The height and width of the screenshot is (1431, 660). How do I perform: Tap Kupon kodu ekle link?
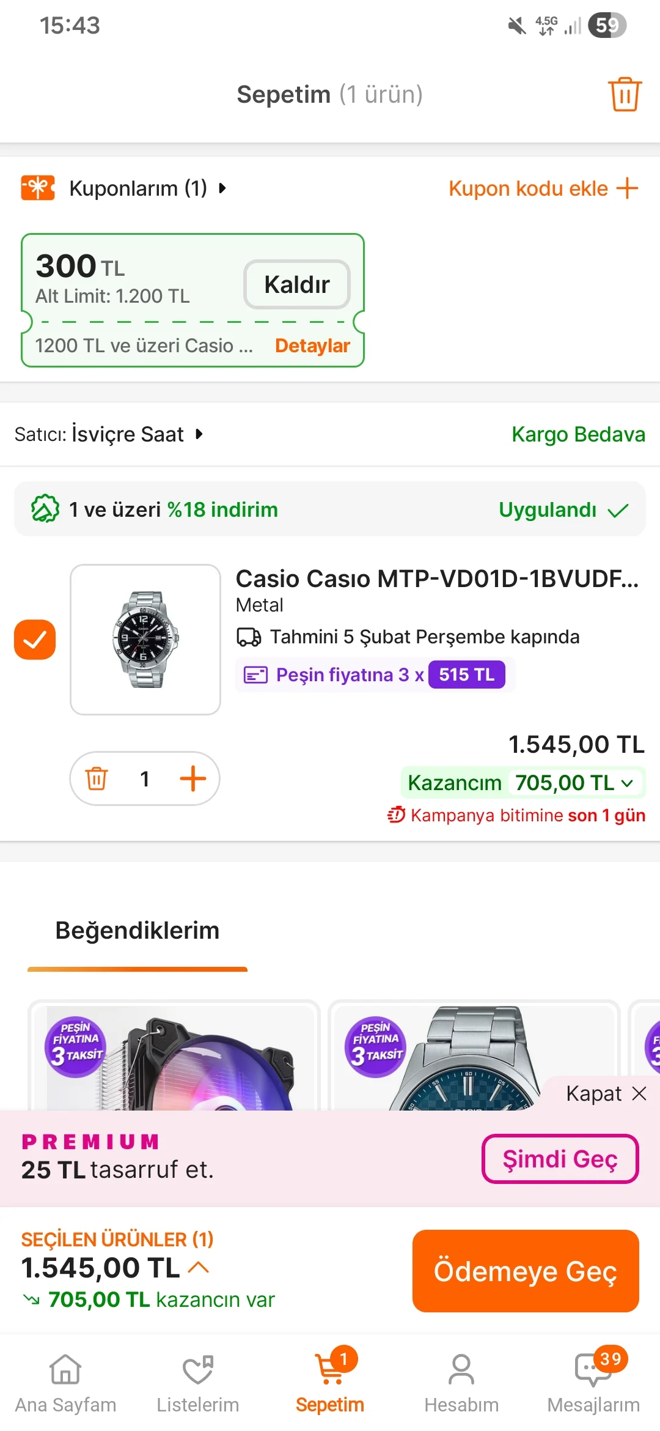coord(543,188)
